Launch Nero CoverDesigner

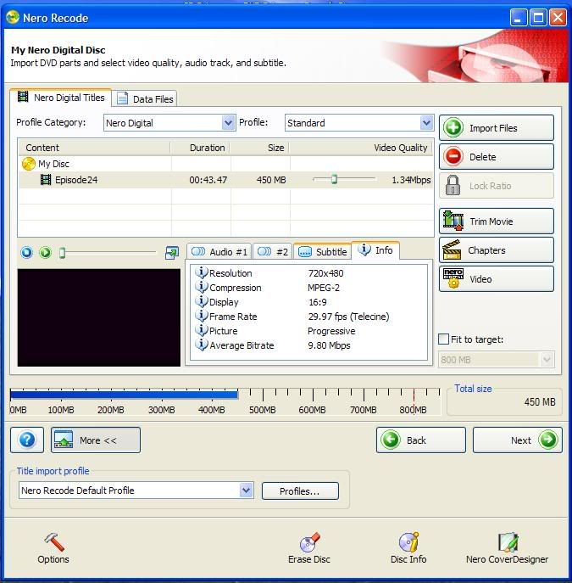(507, 547)
